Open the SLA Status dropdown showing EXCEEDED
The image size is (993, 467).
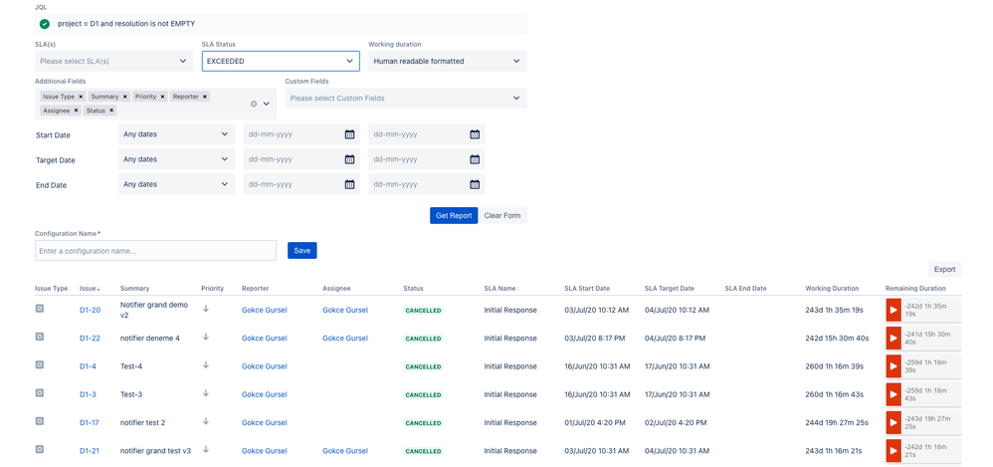coord(281,61)
